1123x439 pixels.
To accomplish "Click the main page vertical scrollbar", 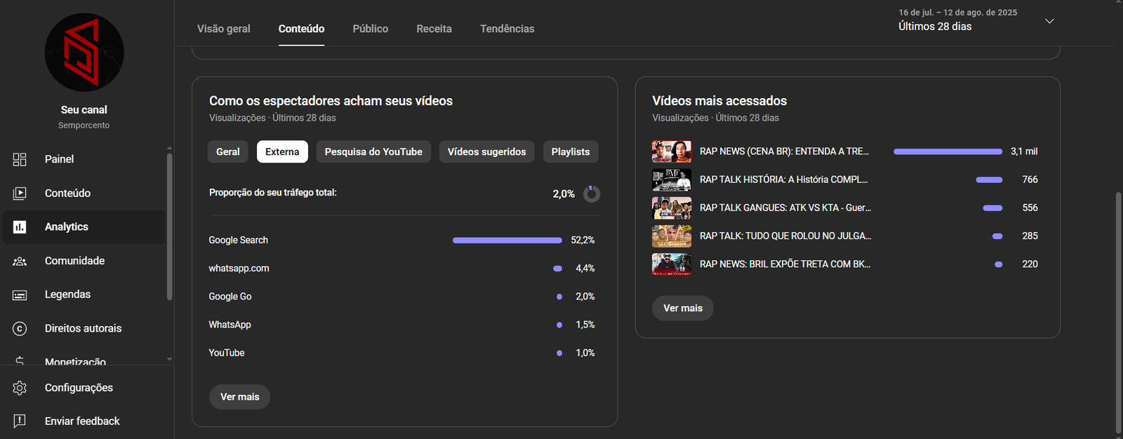I will (x=1119, y=312).
